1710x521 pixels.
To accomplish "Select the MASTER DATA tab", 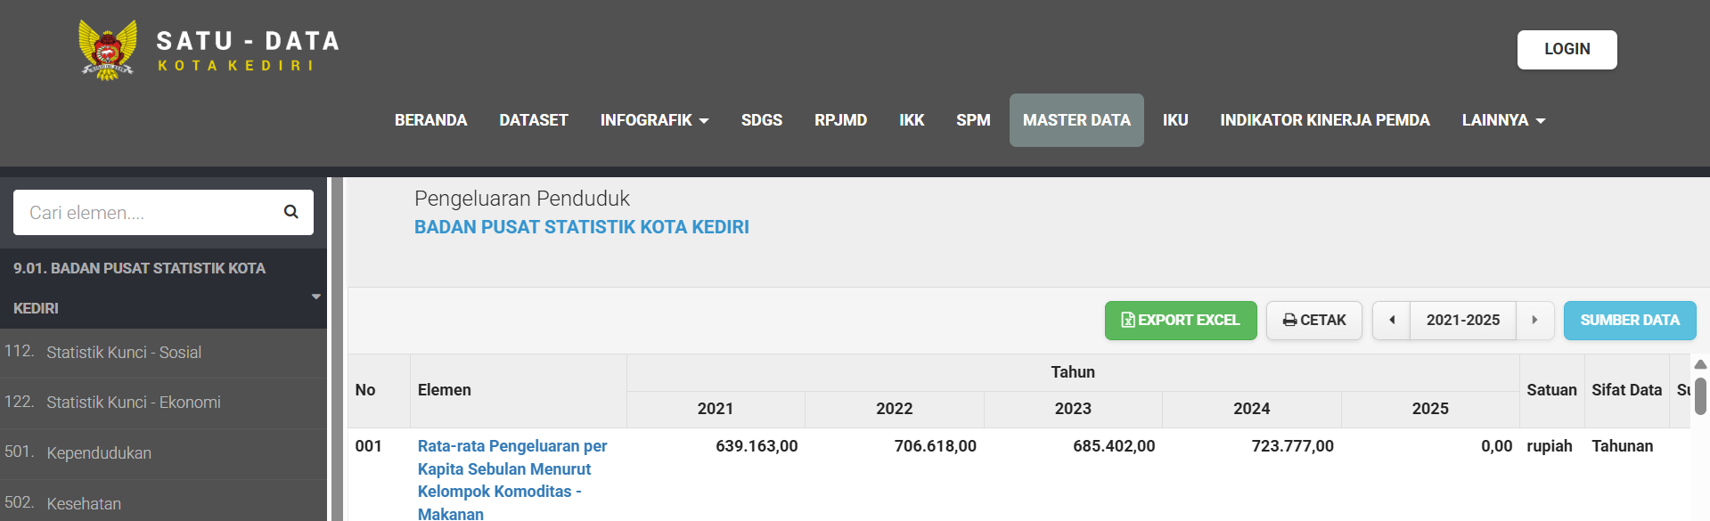I will 1076,120.
